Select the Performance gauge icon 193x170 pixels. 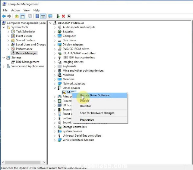tap(13, 49)
